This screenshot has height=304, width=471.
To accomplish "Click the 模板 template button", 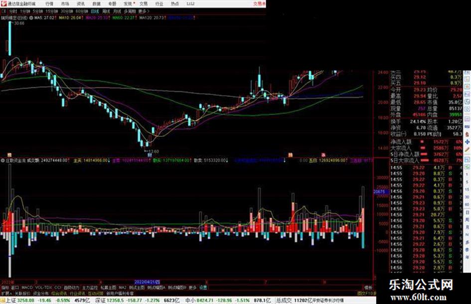I will pyautogui.click(x=368, y=288).
